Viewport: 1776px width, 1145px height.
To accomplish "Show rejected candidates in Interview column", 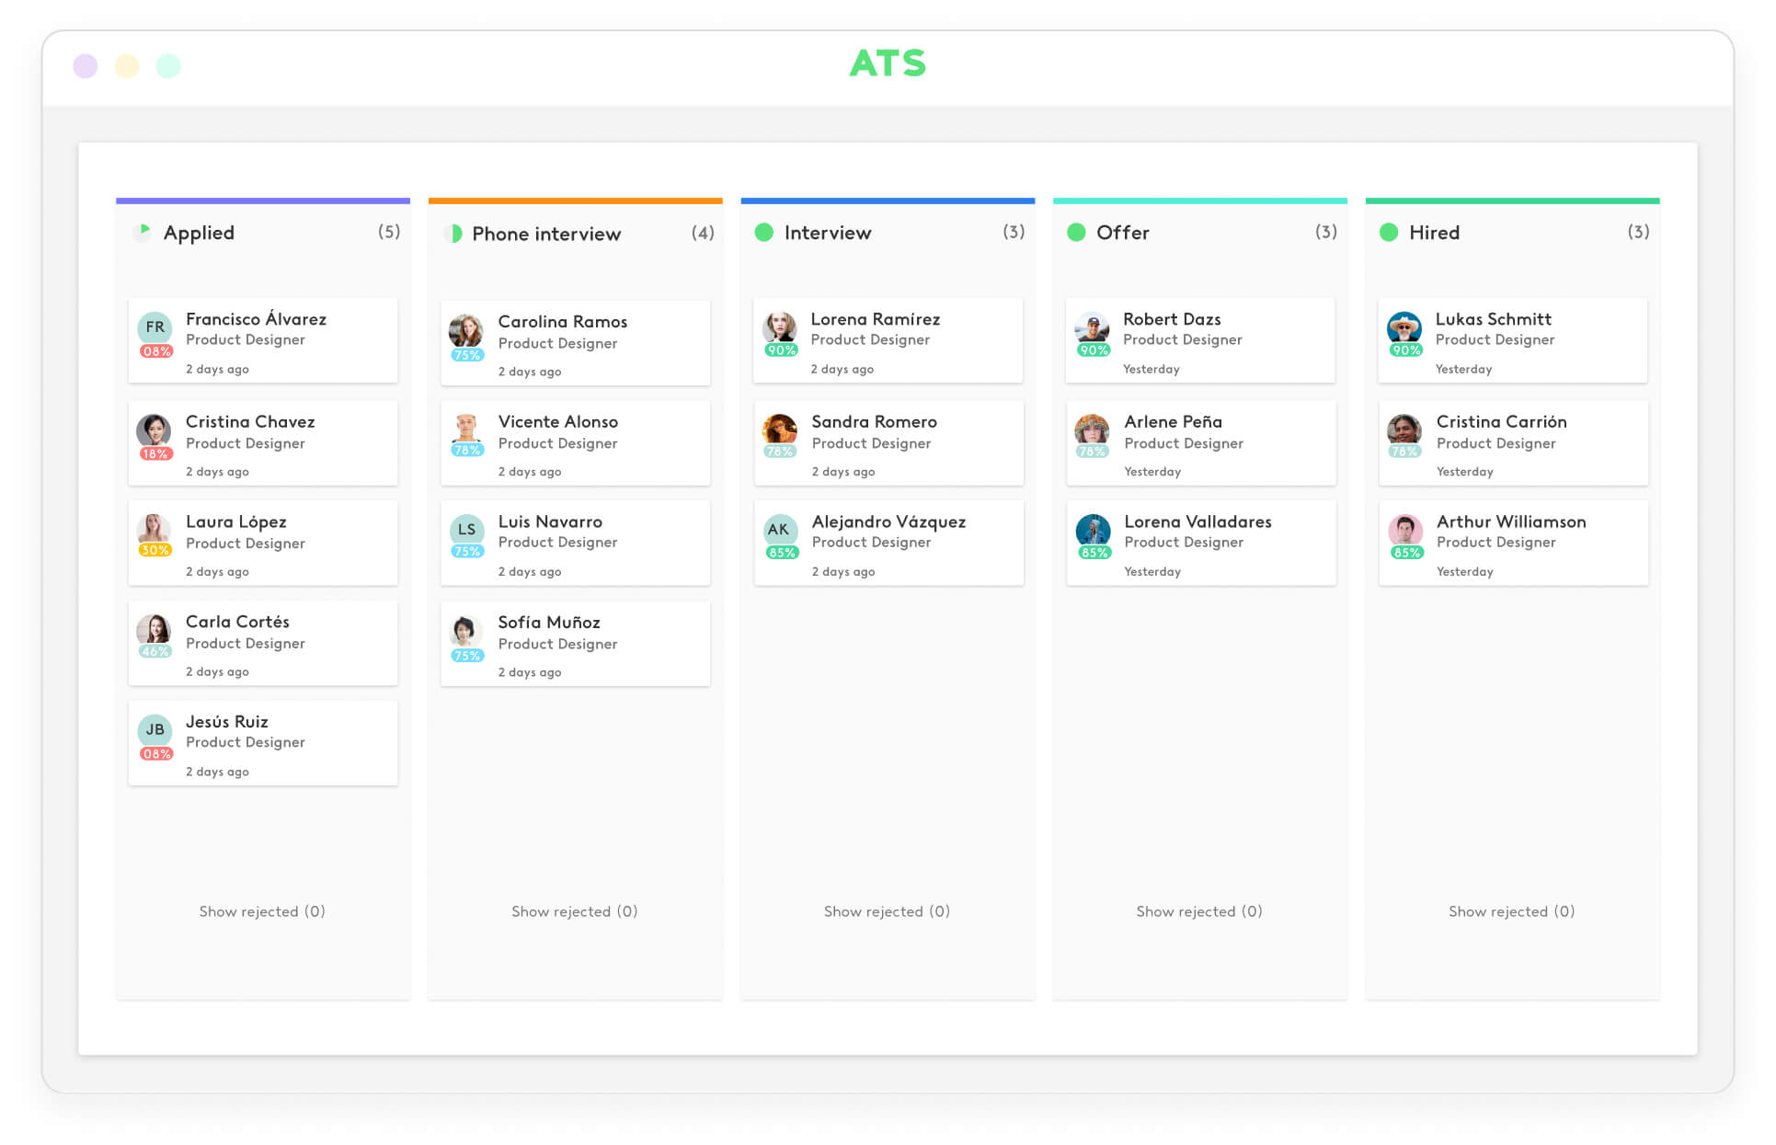I will (x=887, y=911).
